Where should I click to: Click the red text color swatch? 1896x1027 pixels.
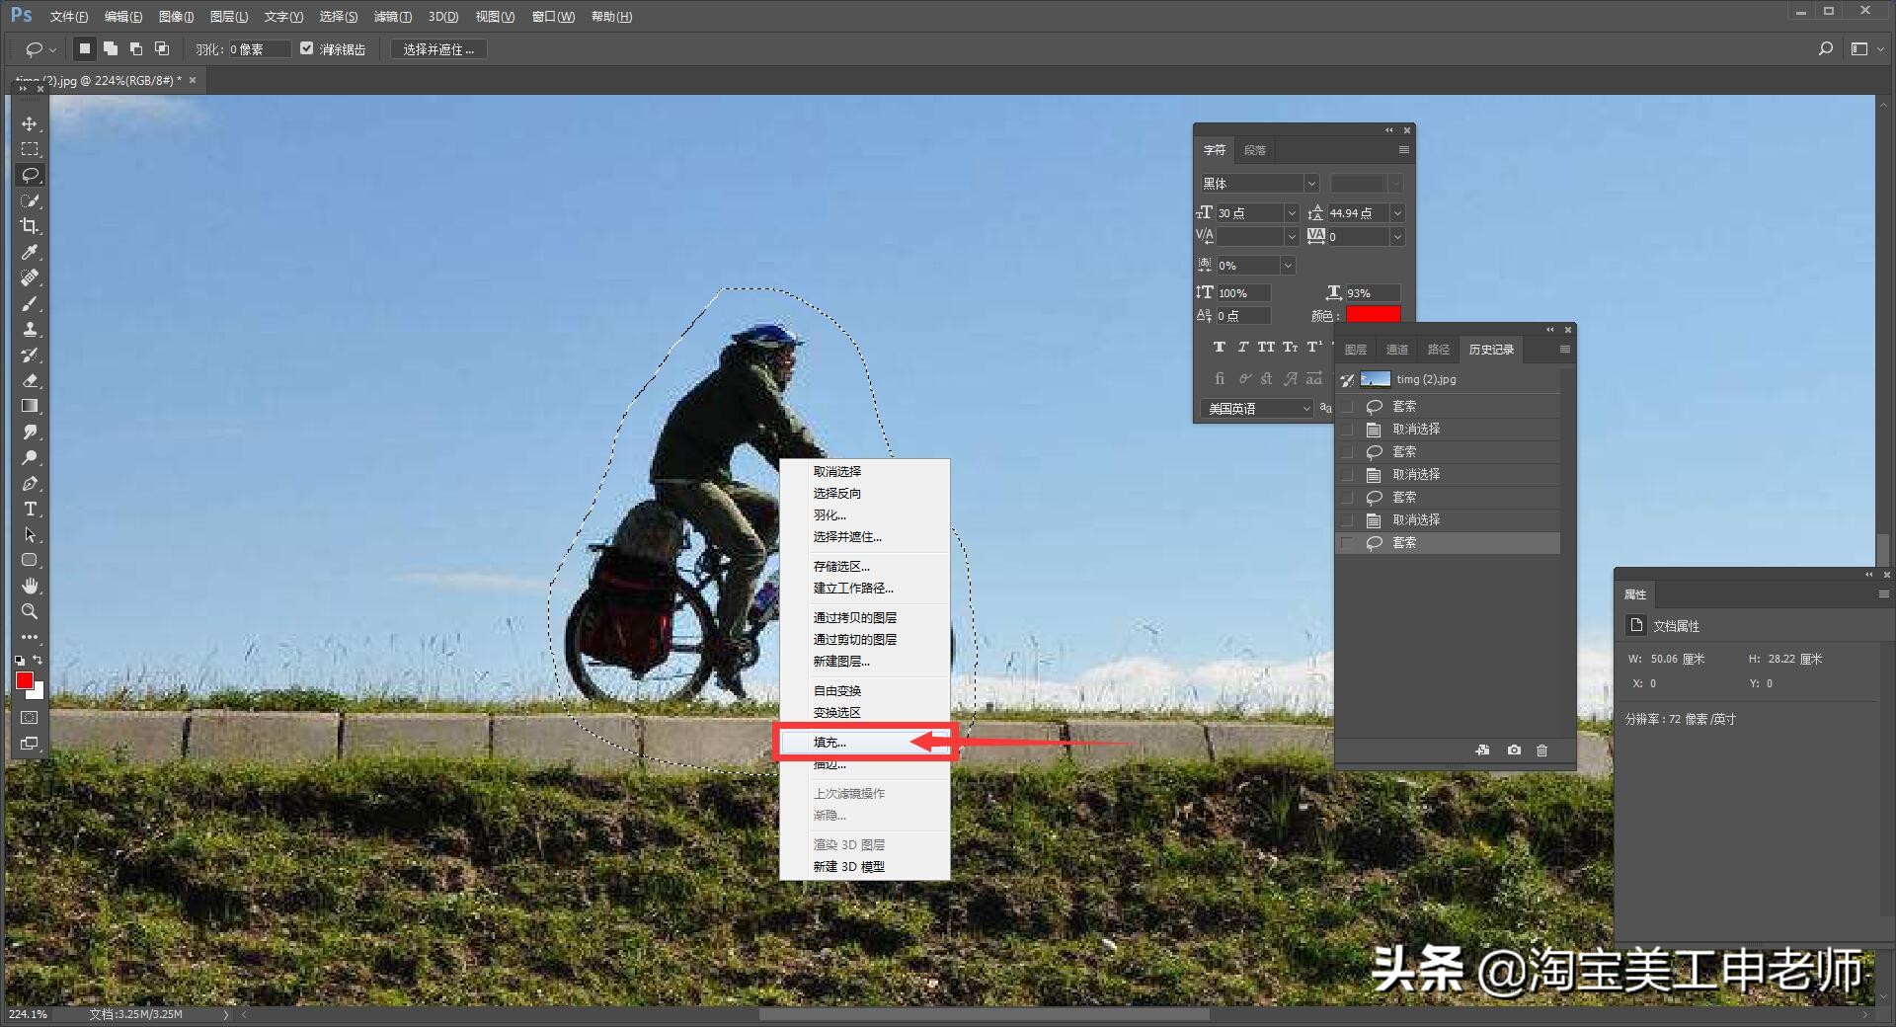click(1373, 315)
